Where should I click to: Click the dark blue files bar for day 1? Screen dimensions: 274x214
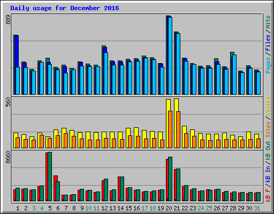point(17,51)
